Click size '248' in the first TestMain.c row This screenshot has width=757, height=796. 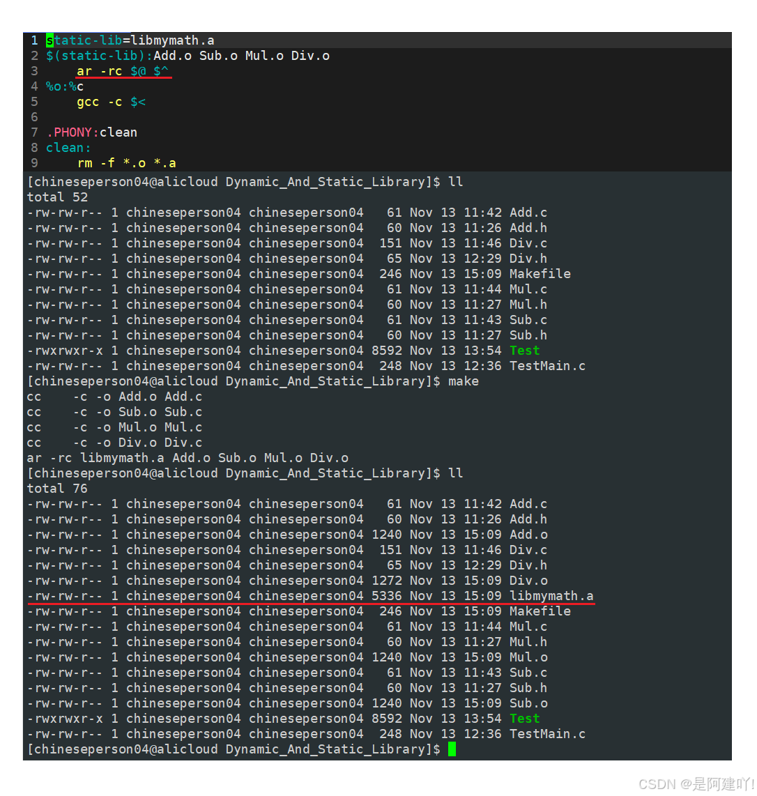click(x=390, y=366)
